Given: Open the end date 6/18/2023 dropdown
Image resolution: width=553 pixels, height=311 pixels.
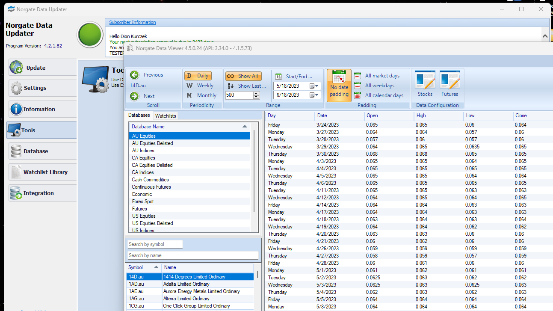Looking at the screenshot, I should (x=317, y=95).
